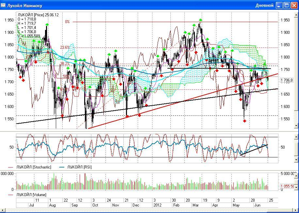Screen dimensions: 299x213
Task: Click the Stochastic/RSI pane scroll up arrow
Action: 296,137
